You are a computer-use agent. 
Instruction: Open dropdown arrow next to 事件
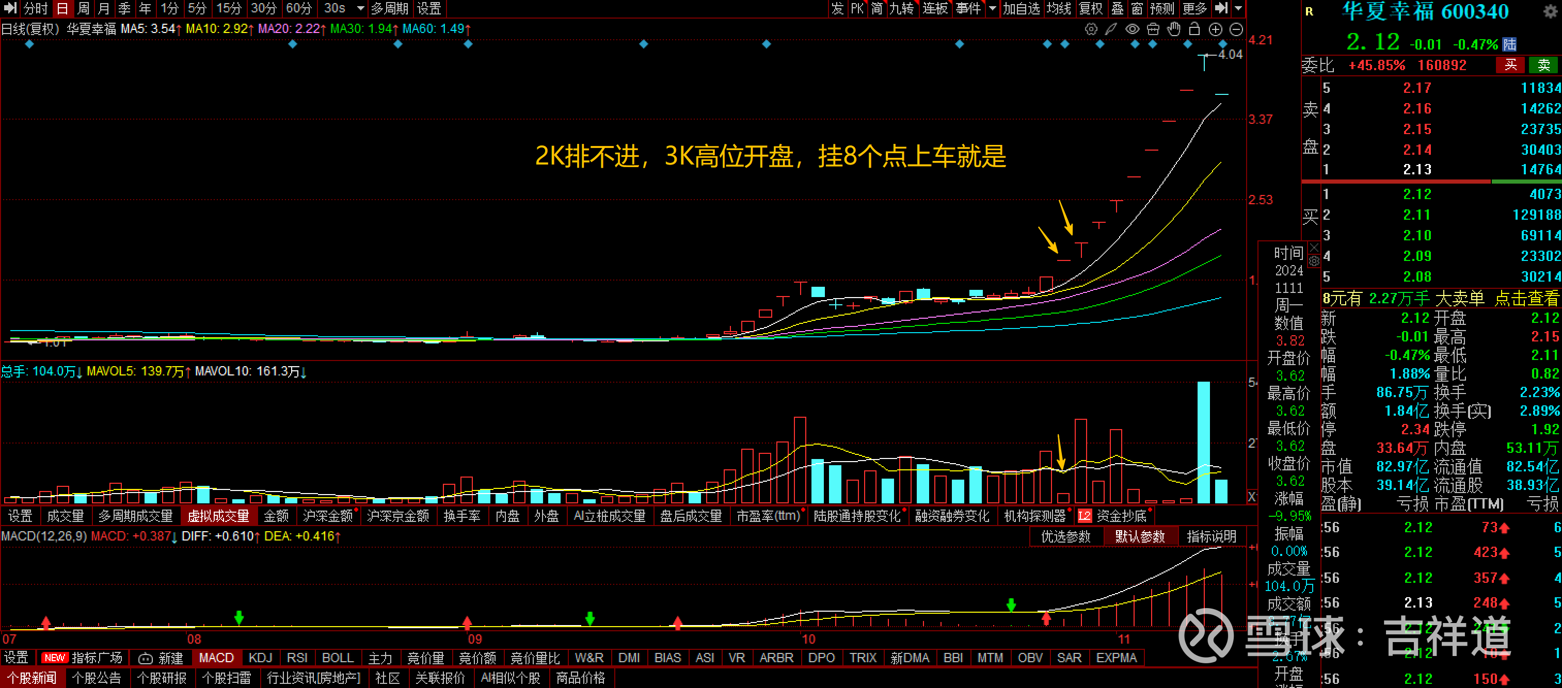(x=992, y=8)
